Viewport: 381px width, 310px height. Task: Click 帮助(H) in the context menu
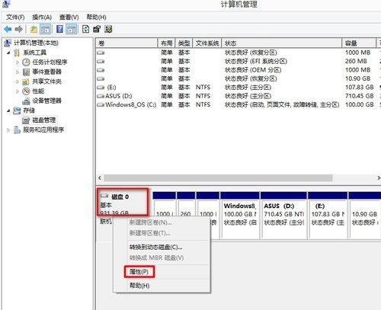139,286
